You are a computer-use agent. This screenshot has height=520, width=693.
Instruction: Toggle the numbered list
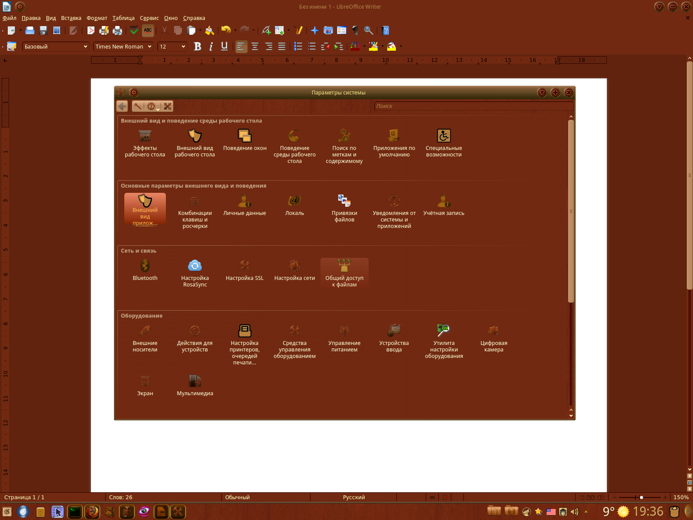click(x=298, y=46)
